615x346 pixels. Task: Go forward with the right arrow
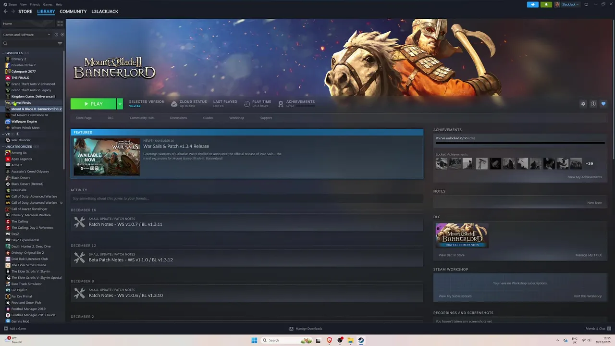pos(13,12)
